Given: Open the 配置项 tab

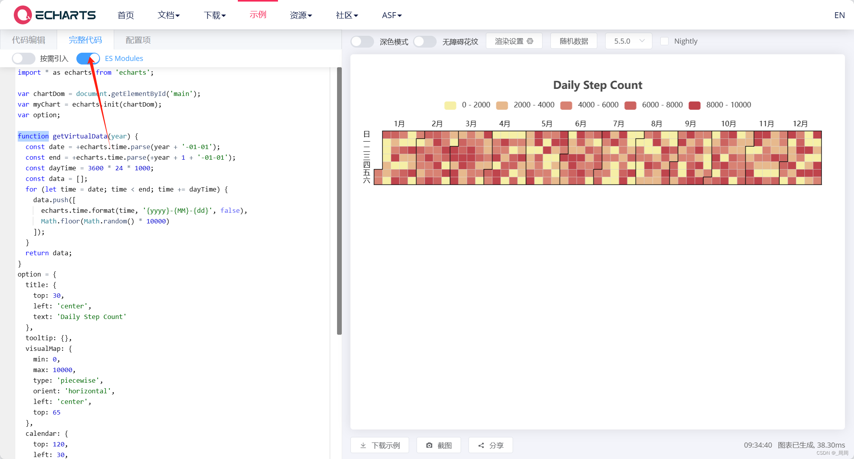Looking at the screenshot, I should coord(138,40).
